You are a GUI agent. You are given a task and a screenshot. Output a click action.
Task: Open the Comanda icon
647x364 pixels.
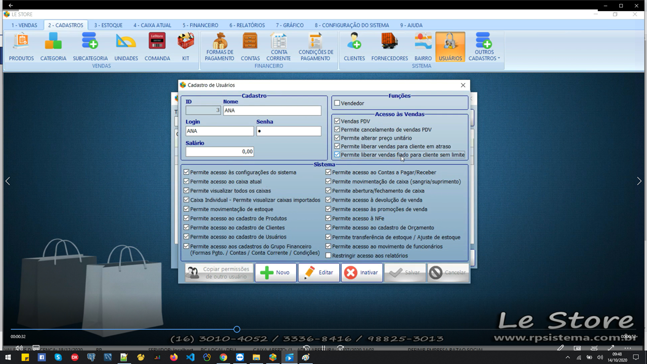click(x=157, y=47)
